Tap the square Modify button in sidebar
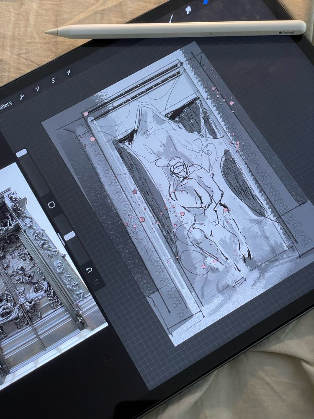 coord(51,205)
